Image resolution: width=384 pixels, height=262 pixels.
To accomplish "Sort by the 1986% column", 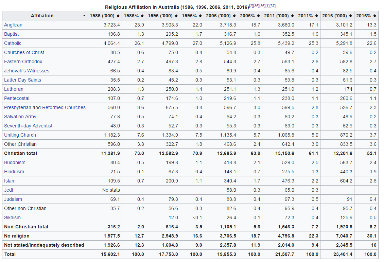I will tap(142, 16).
